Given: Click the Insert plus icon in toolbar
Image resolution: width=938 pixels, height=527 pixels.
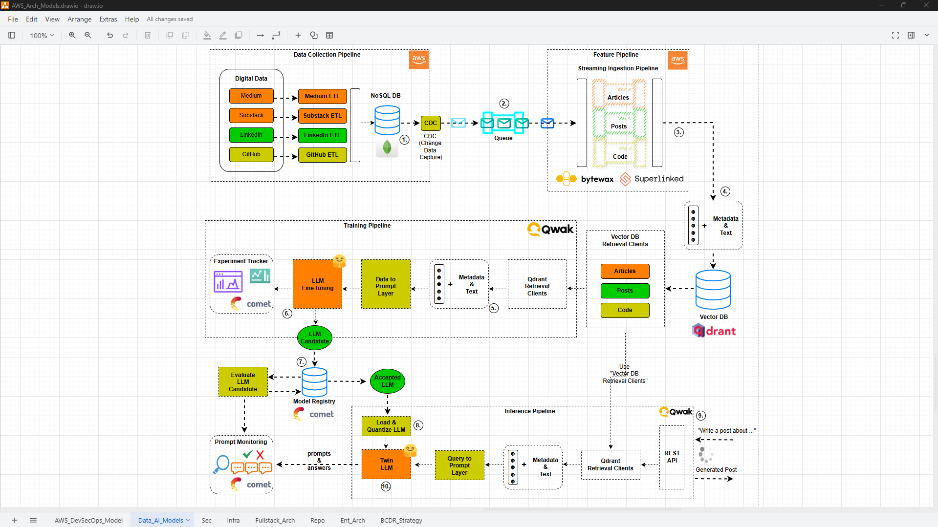Looking at the screenshot, I should [x=298, y=35].
